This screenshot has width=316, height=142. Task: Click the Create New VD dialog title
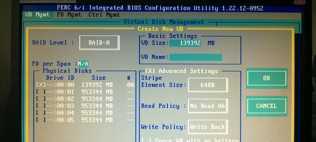160,29
